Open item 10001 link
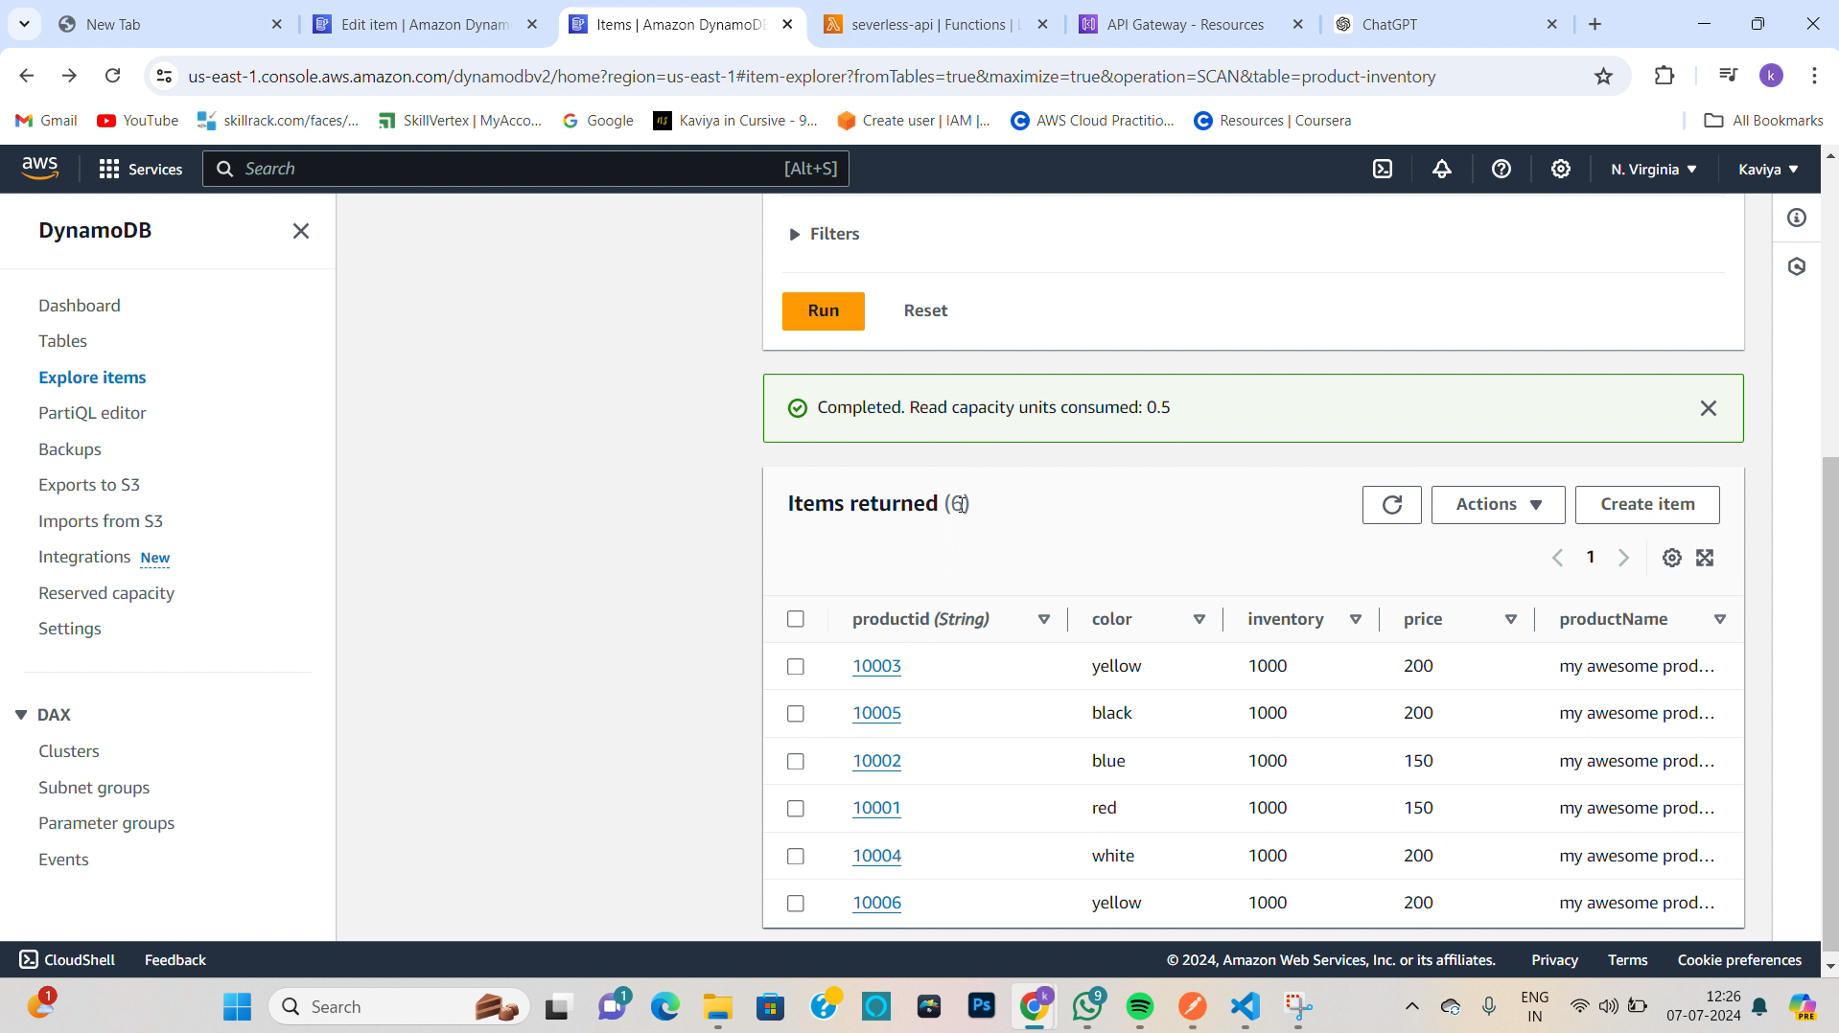1839x1033 pixels. (876, 809)
